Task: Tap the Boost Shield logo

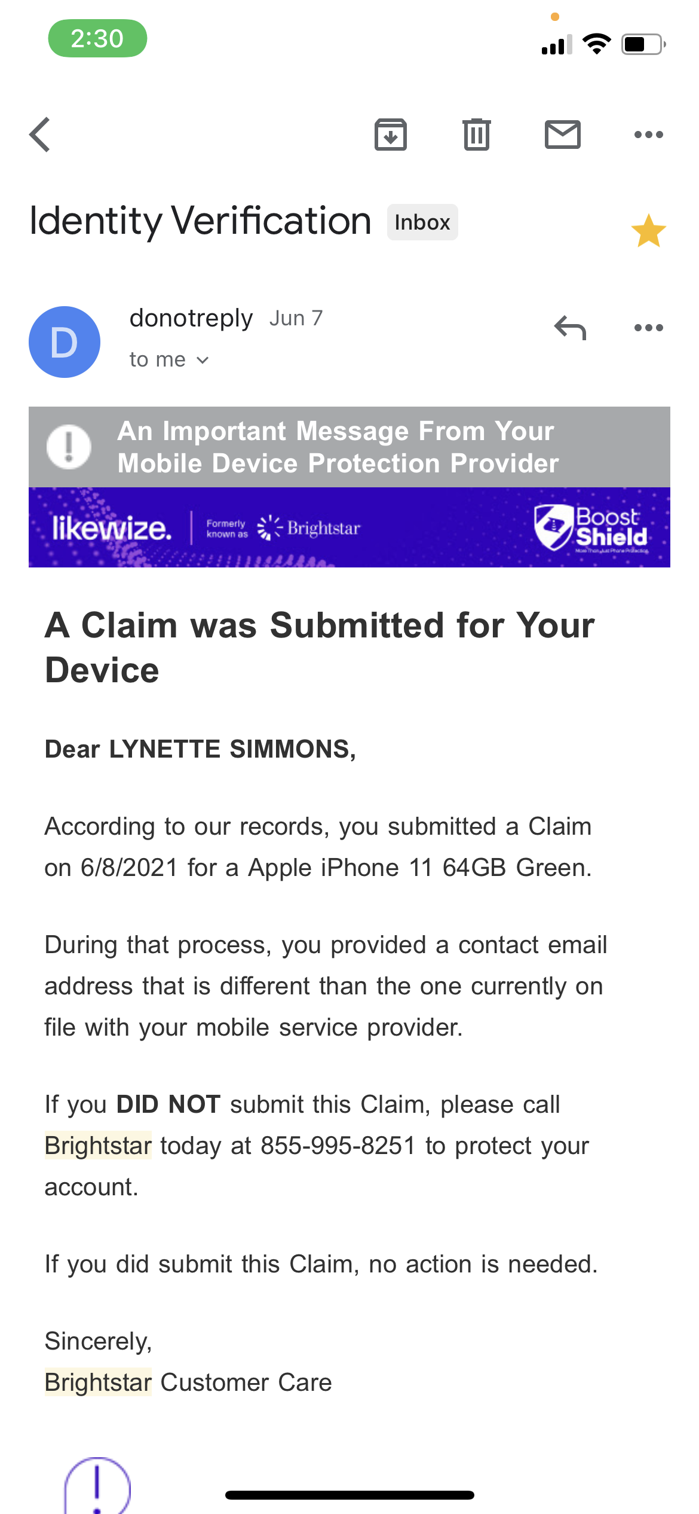Action: (x=591, y=528)
